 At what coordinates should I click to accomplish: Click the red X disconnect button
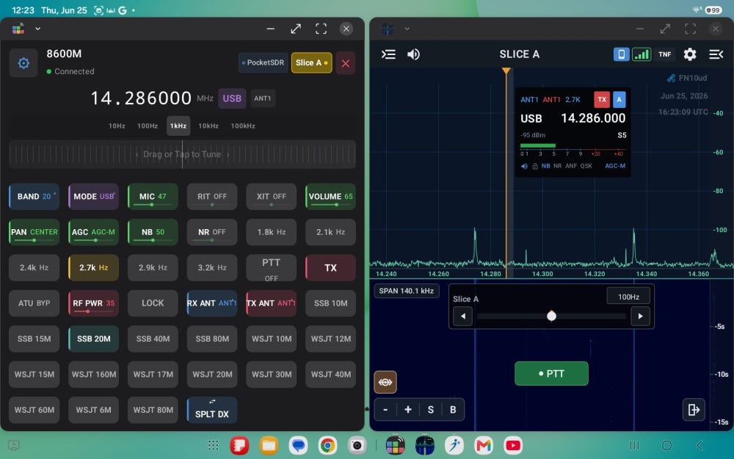[346, 63]
